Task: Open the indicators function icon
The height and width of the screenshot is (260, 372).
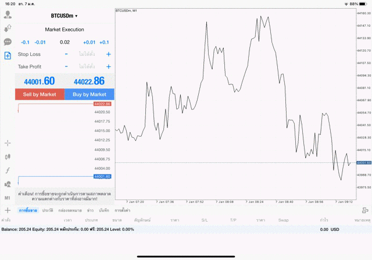Action: coord(8,170)
